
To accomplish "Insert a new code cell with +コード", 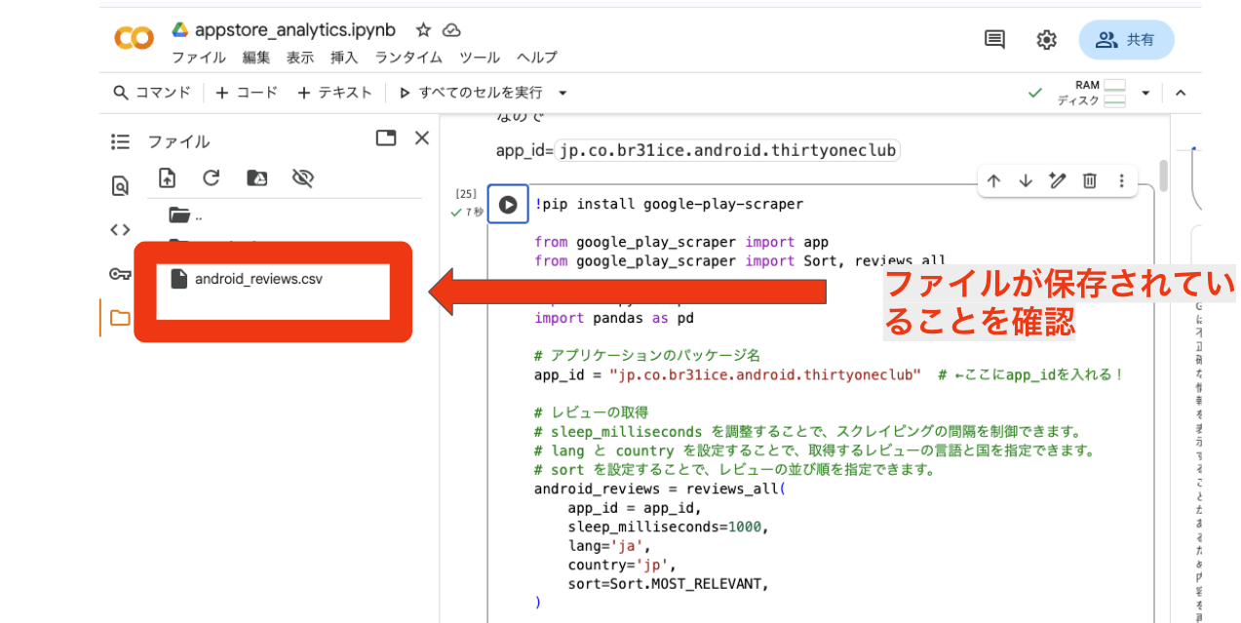I will pos(246,93).
